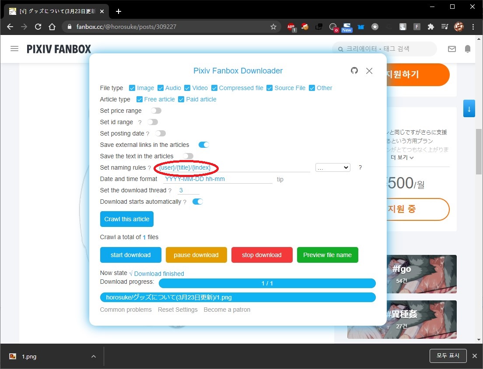Click the Crawl this article button

pyautogui.click(x=126, y=219)
